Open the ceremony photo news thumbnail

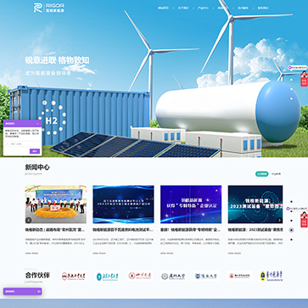click(56, 204)
